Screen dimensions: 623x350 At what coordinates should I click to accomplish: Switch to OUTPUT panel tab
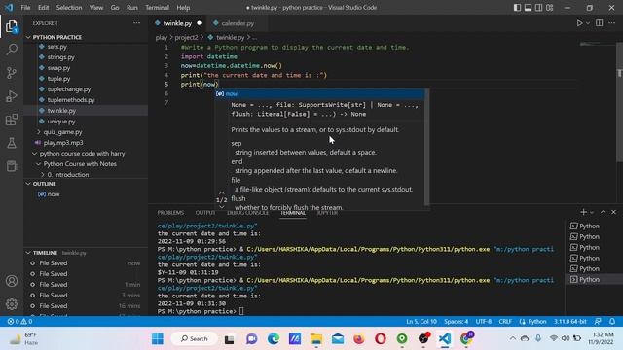click(205, 213)
